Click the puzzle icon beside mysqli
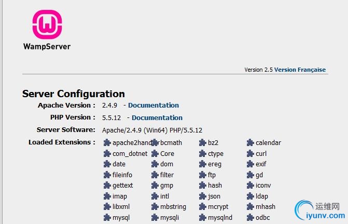The height and width of the screenshot is (224, 348). 155,217
